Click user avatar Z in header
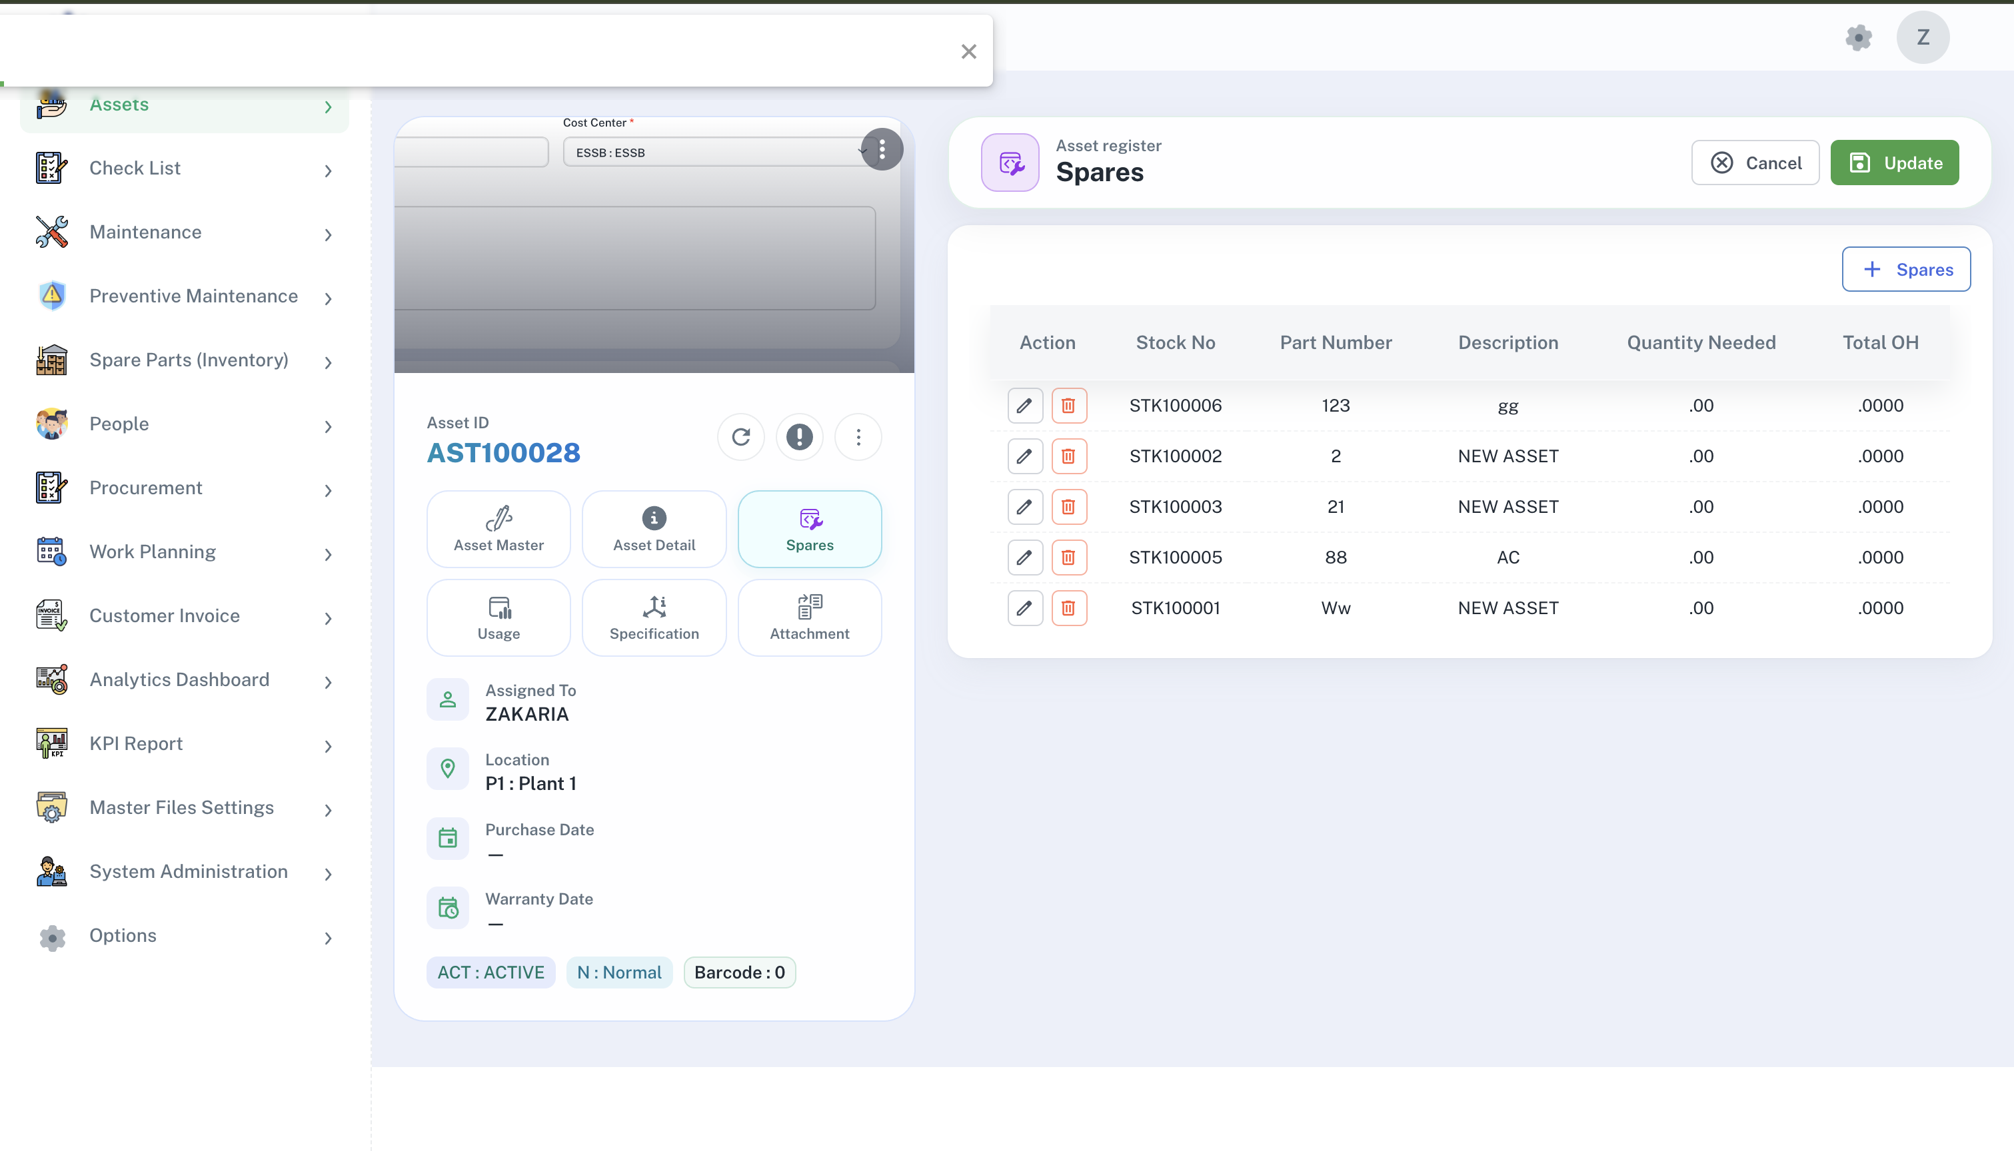This screenshot has width=2014, height=1151. pos(1922,37)
